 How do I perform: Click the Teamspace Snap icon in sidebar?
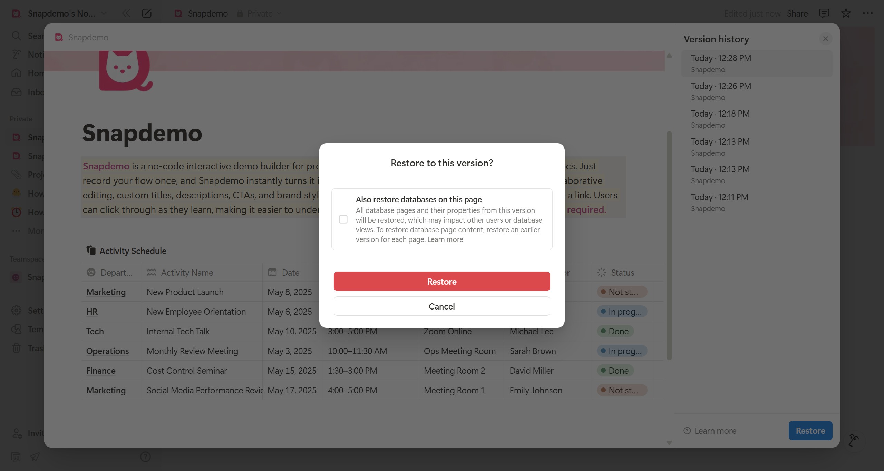16,277
